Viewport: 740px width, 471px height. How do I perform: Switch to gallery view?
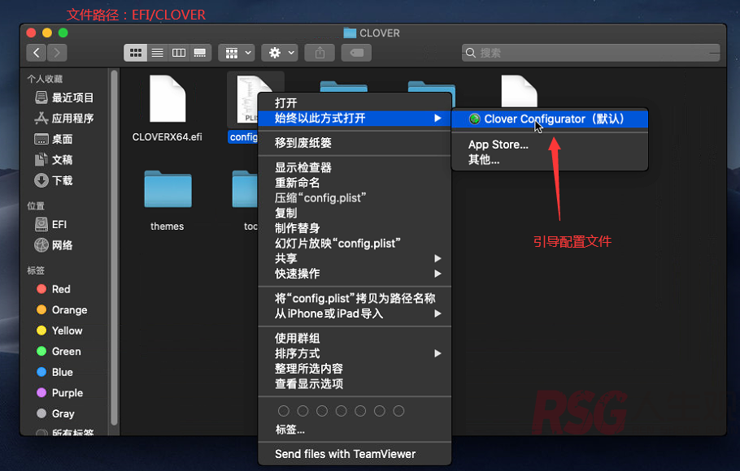tap(200, 53)
